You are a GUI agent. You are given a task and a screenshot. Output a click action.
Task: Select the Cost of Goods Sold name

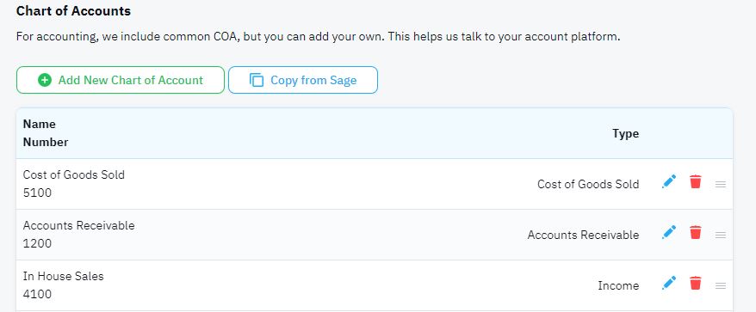(x=74, y=174)
